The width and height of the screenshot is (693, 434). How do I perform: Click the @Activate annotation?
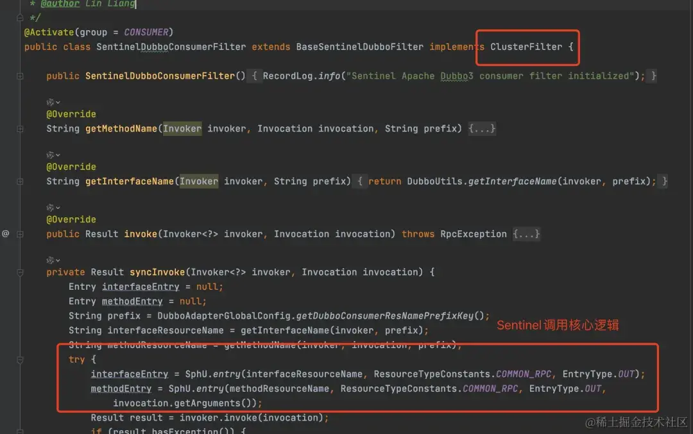coord(49,32)
